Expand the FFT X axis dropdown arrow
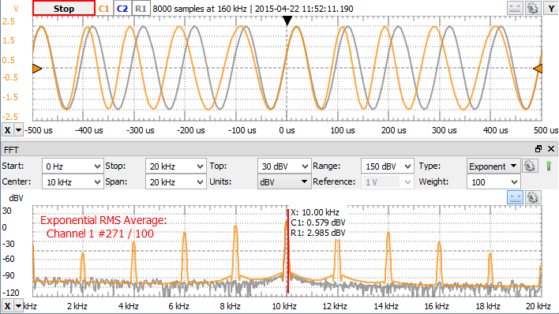This screenshot has width=559, height=314. pyautogui.click(x=18, y=306)
